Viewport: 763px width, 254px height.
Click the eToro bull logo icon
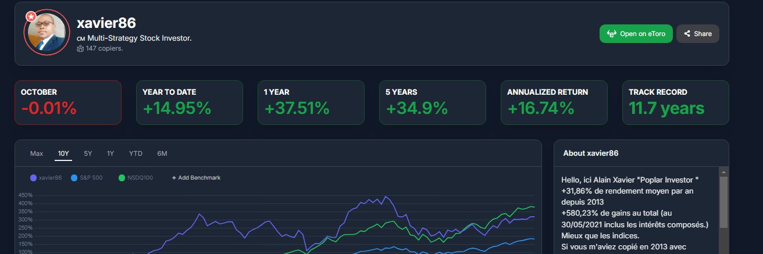point(611,34)
